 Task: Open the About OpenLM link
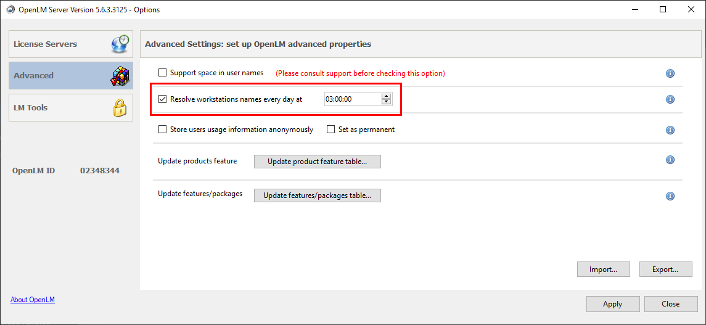33,300
